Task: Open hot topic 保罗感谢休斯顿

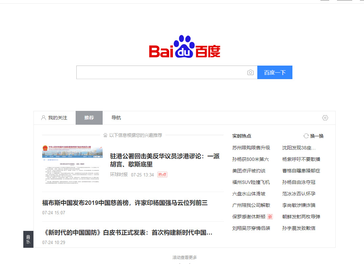Action: click(249, 217)
